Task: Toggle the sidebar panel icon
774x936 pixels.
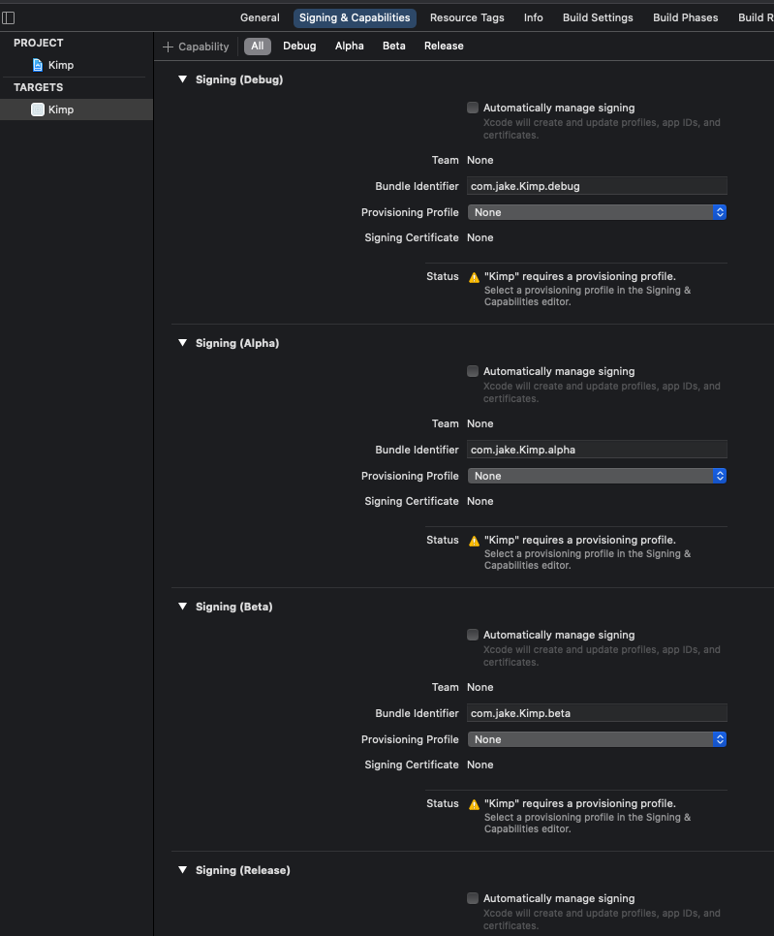Action: coord(9,17)
